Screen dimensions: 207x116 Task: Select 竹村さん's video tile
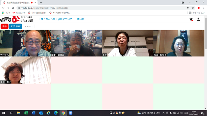26,43
